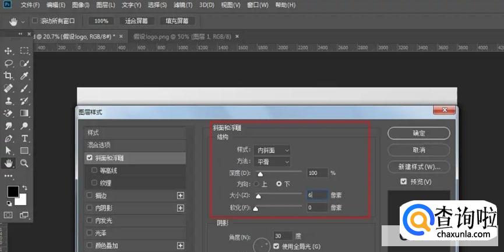Select the Dodge tool
The width and height of the screenshot is (504, 252).
click(x=24, y=126)
